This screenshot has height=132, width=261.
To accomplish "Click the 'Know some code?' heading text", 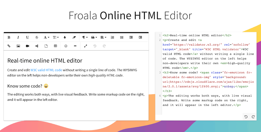I will click(25, 86).
